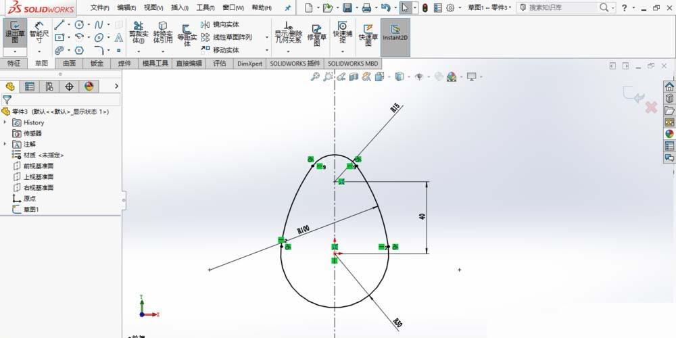The width and height of the screenshot is (676, 338).
Task: Switch to the DimXpert tab
Action: pos(250,64)
